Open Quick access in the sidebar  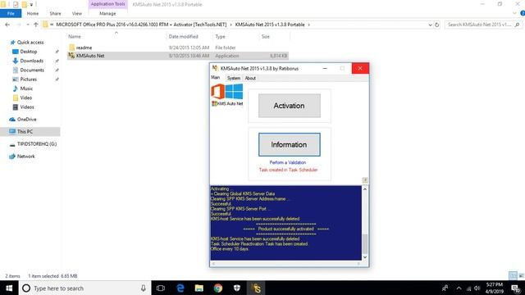coord(30,42)
